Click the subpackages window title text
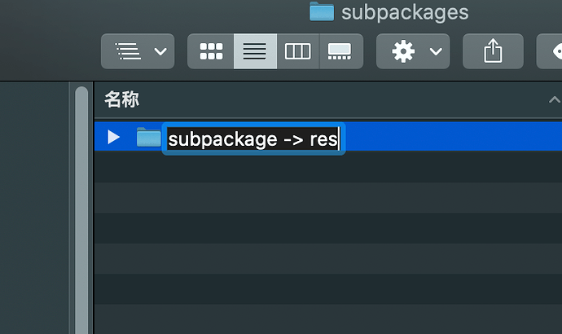562x334 pixels. point(405,12)
